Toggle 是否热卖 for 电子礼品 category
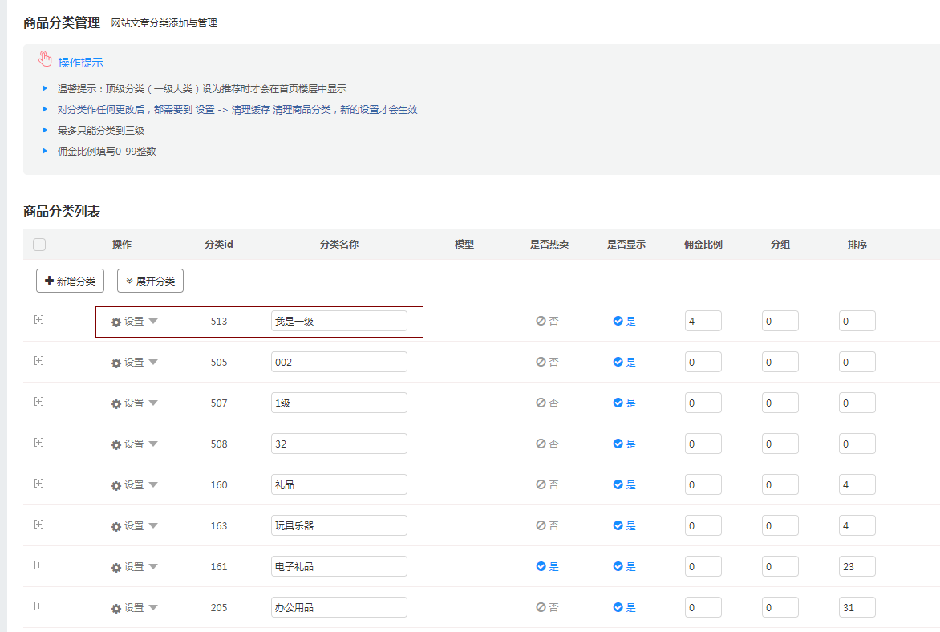 548,566
